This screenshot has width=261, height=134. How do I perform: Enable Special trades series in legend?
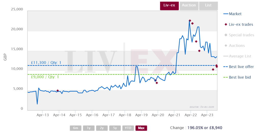pyautogui.click(x=239, y=35)
